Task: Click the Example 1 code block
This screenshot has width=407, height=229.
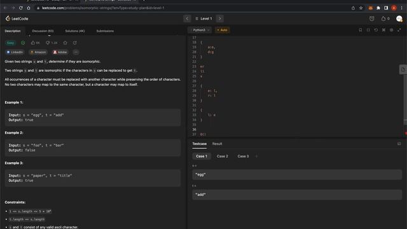Action: (93, 117)
